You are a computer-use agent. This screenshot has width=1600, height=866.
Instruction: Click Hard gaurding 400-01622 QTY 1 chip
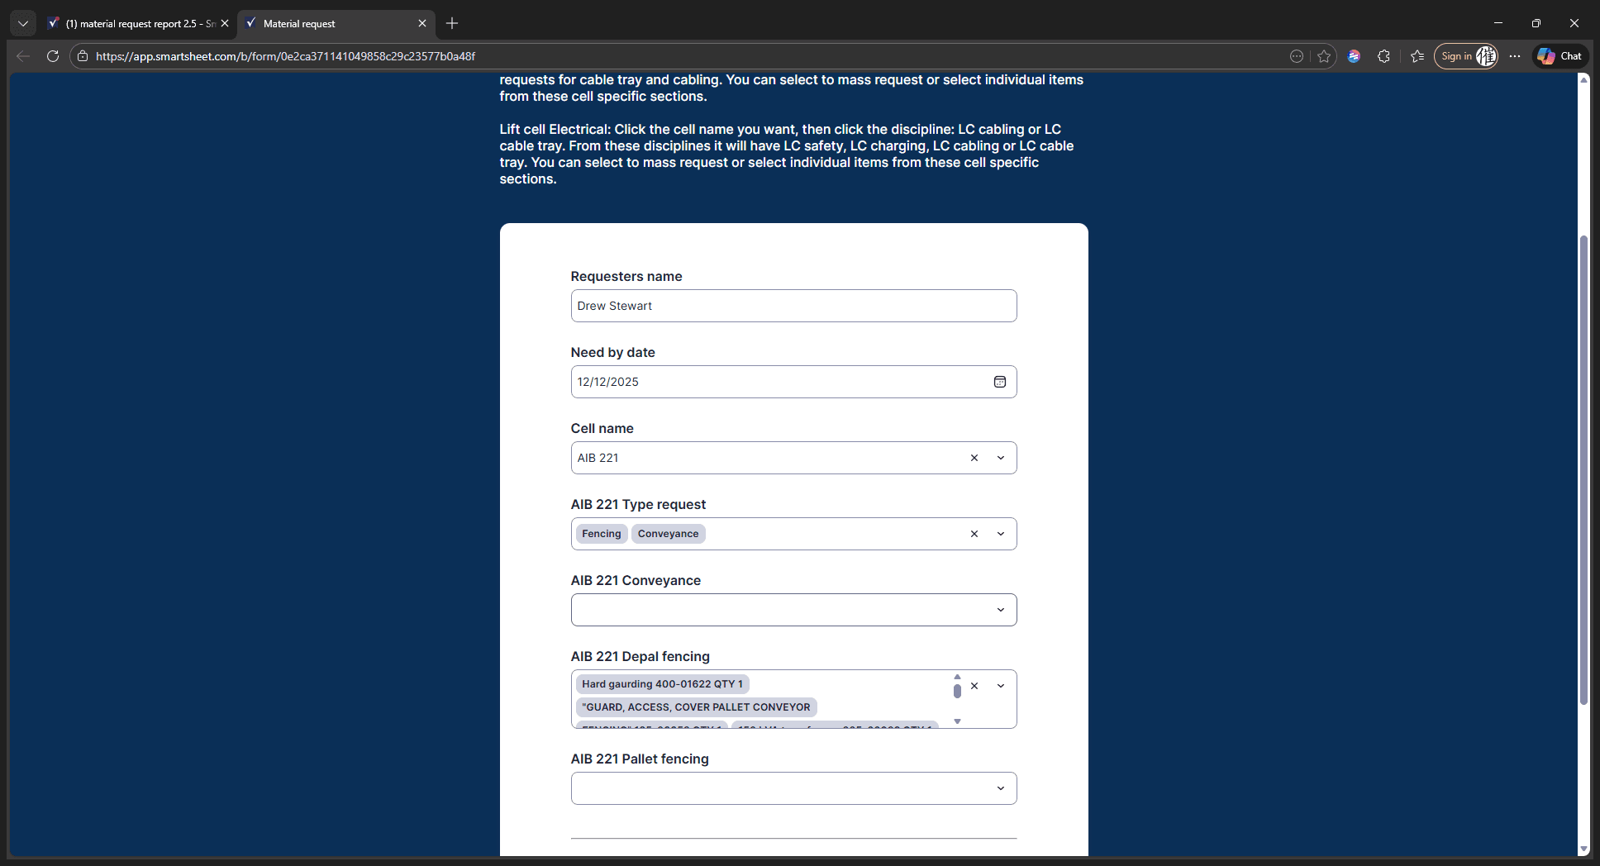coord(662,684)
